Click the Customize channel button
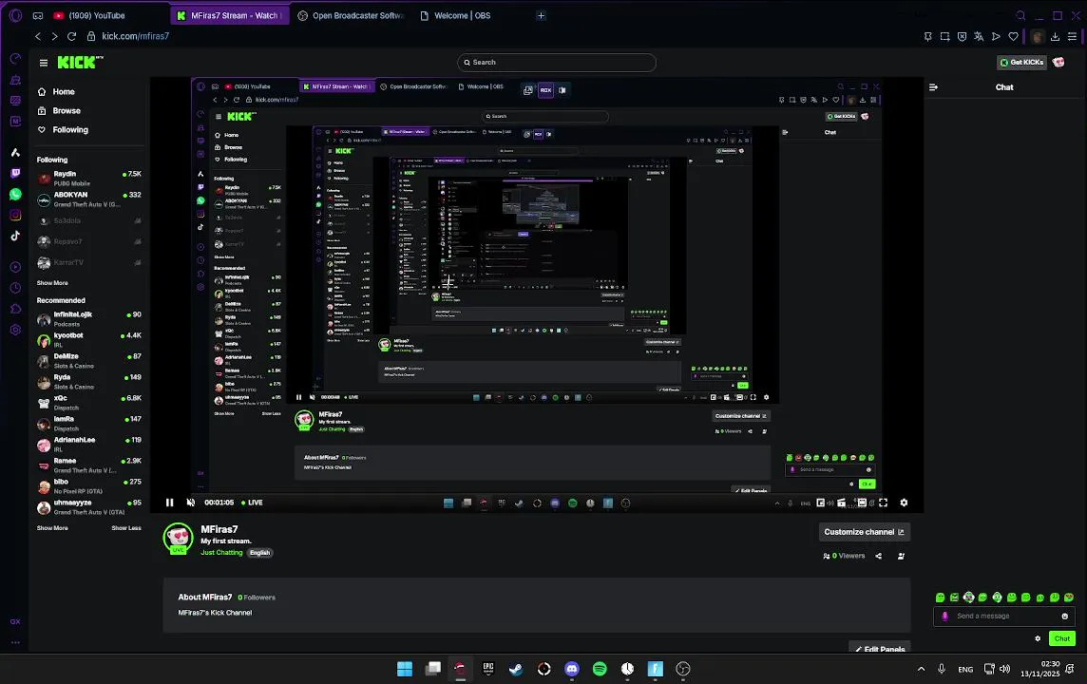This screenshot has width=1087, height=684. [x=864, y=532]
